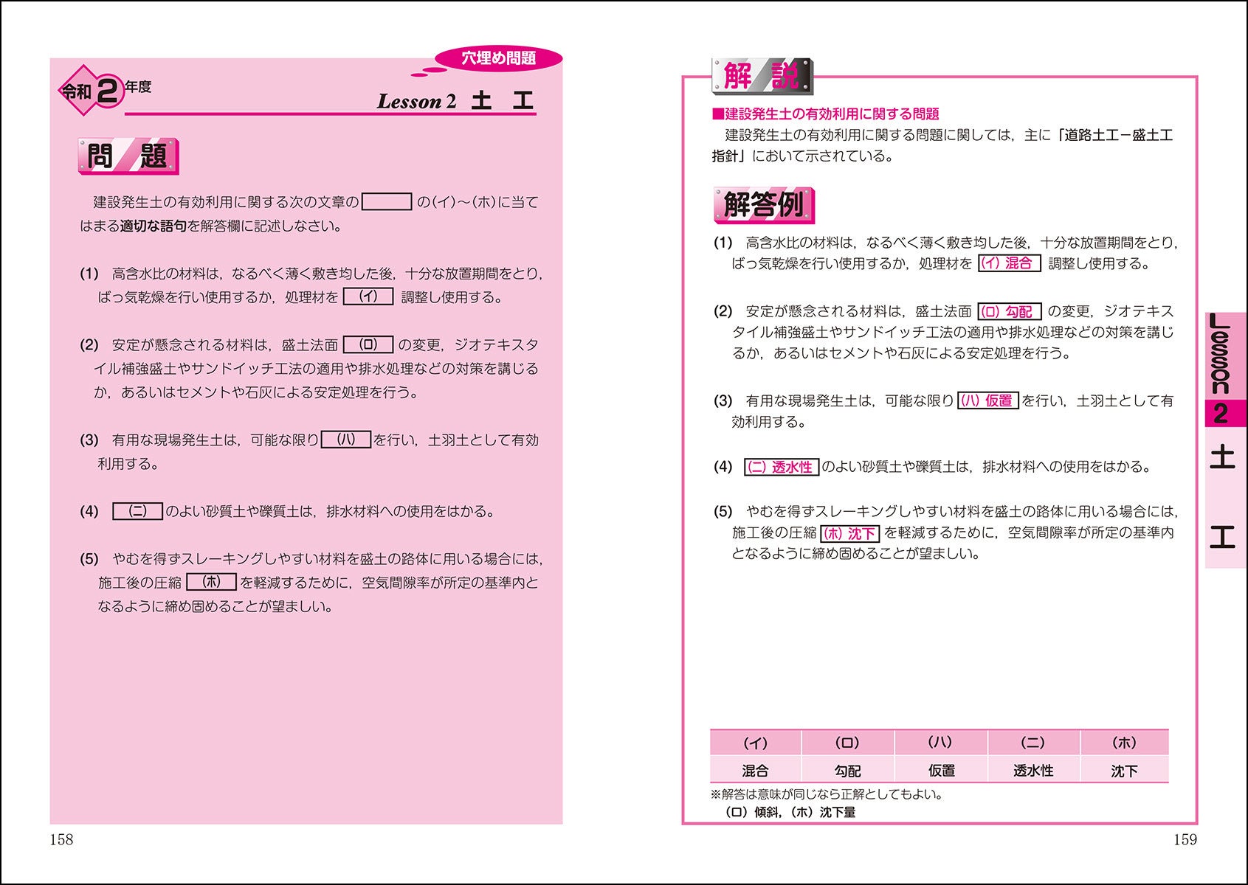The width and height of the screenshot is (1248, 885).
Task: Select the empty (イ) blank on the question page
Action: coord(368,296)
